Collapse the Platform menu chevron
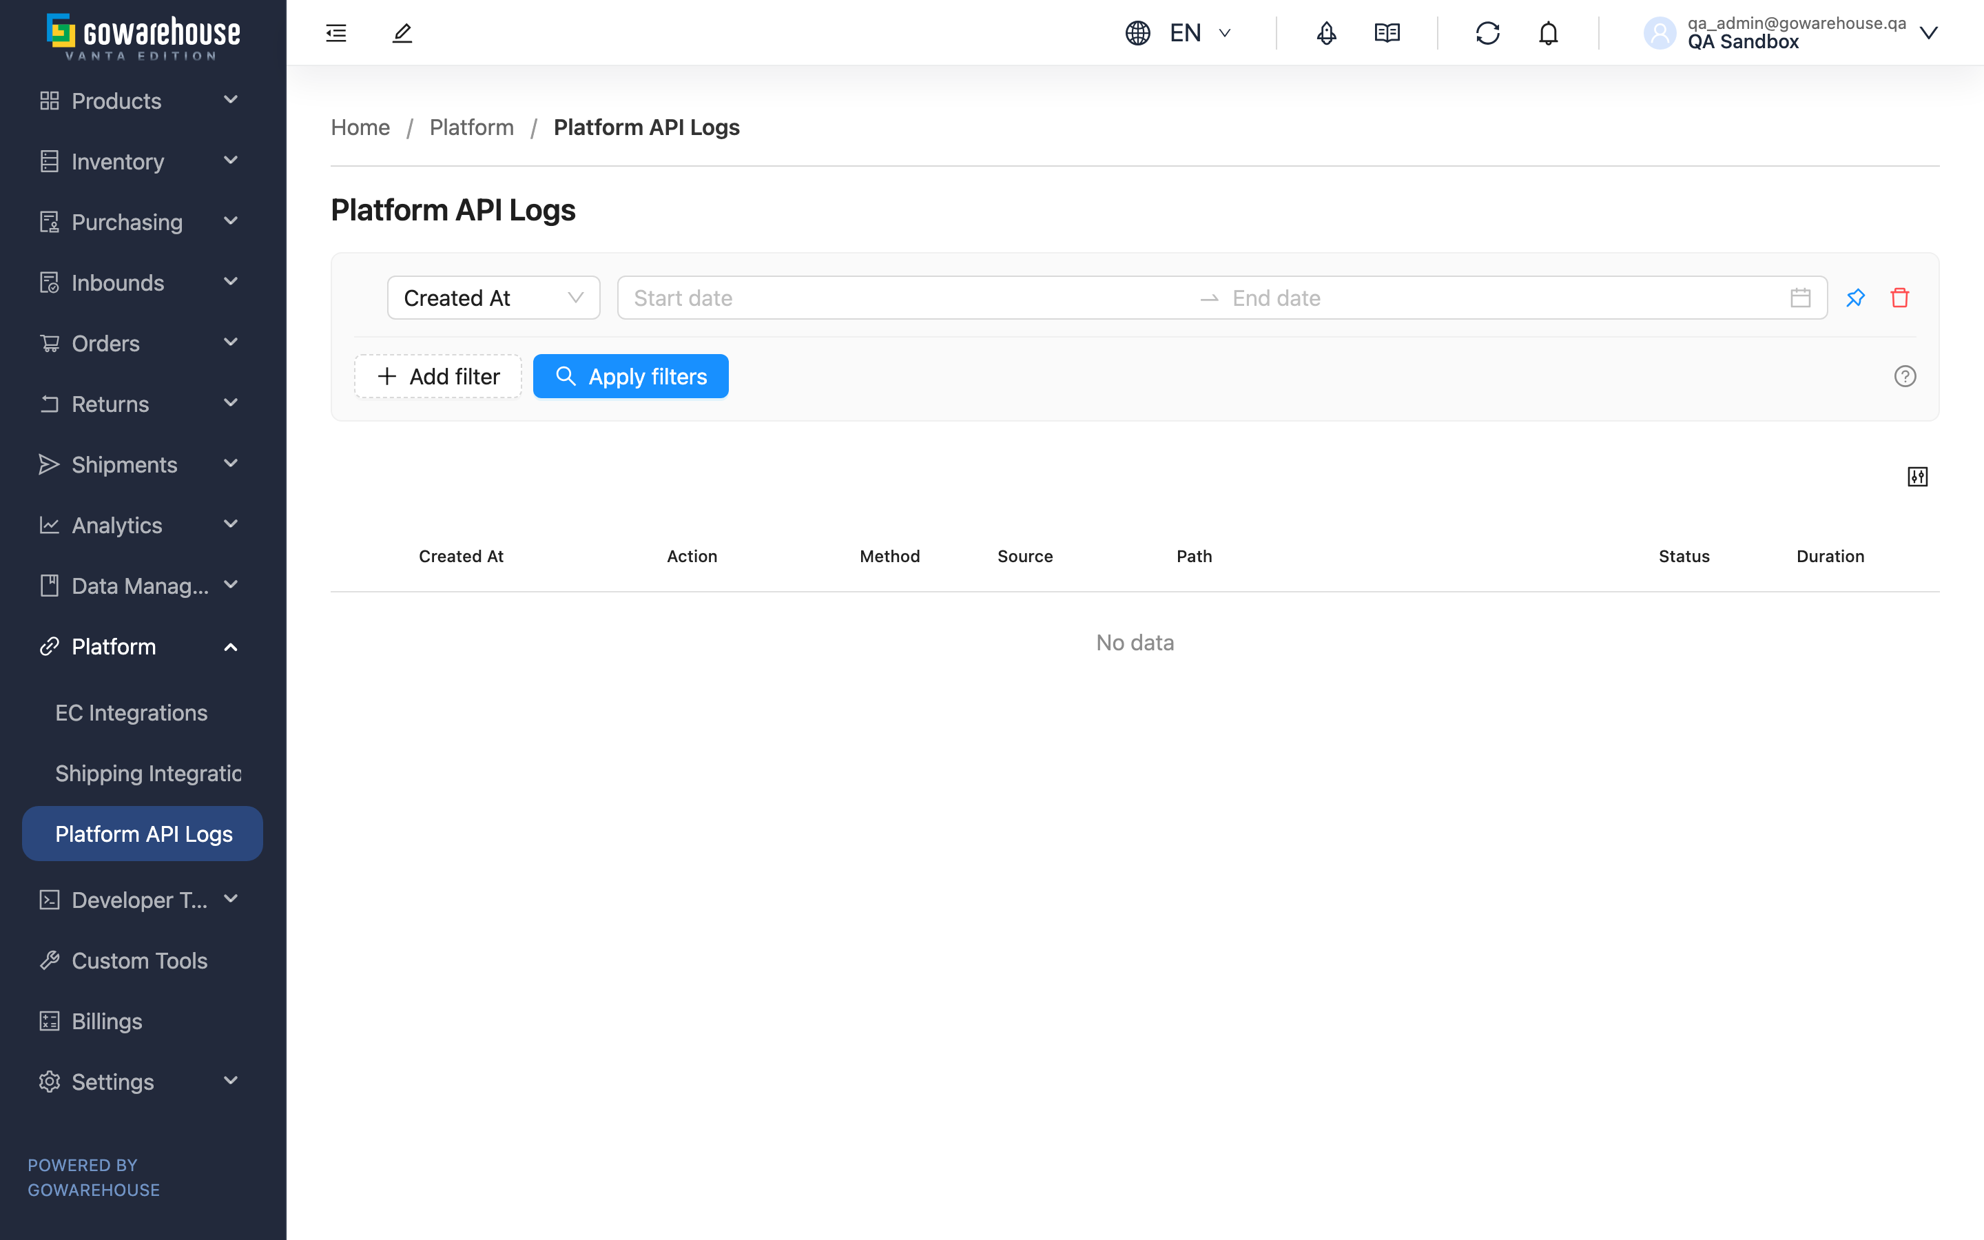 [x=231, y=647]
